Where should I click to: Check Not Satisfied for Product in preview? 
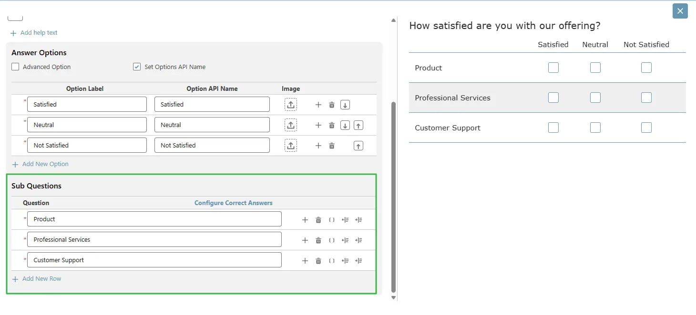click(x=646, y=68)
